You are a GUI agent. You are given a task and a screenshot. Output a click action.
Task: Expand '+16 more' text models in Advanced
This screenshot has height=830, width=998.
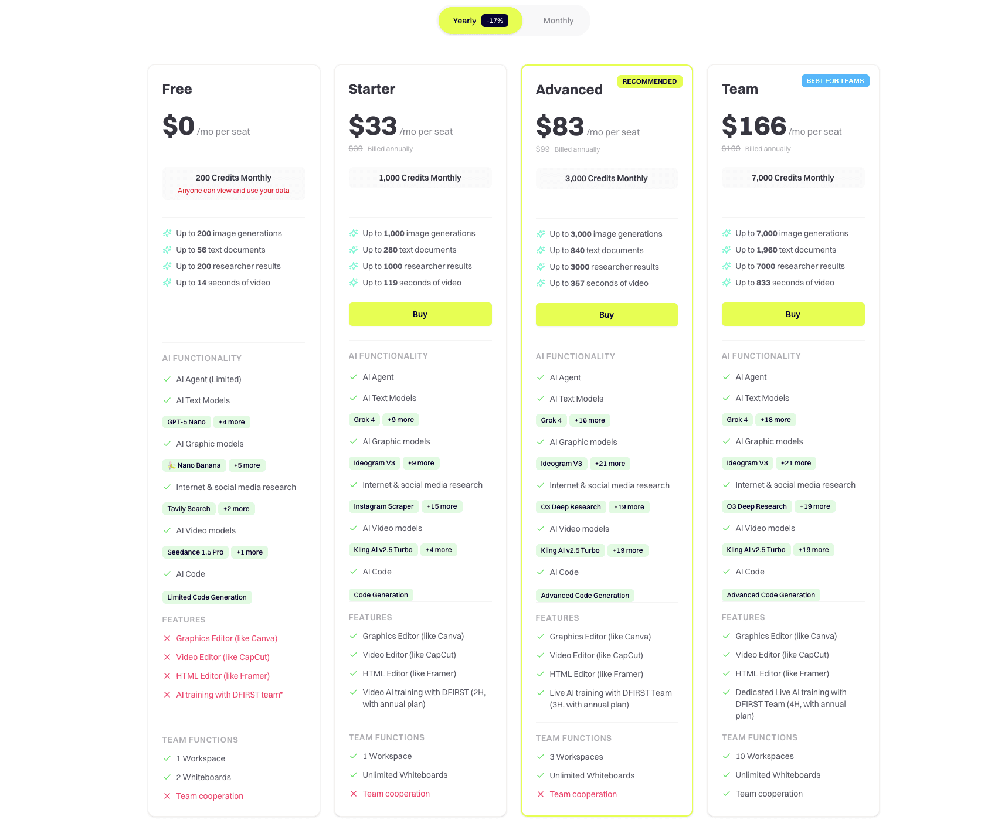[589, 420]
